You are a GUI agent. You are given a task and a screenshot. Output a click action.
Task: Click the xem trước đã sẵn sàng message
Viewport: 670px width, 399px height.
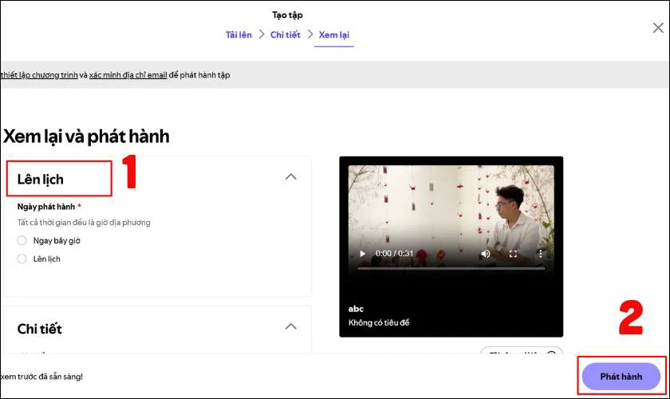coord(41,377)
